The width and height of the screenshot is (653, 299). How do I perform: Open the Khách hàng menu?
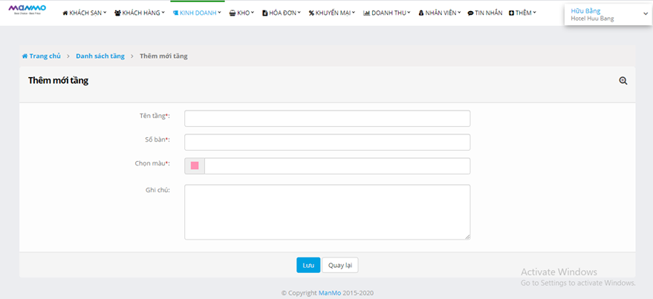click(140, 13)
